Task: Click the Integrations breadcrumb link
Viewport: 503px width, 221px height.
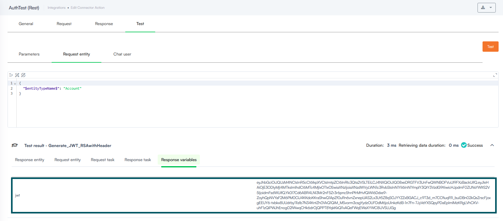Action: [57, 8]
